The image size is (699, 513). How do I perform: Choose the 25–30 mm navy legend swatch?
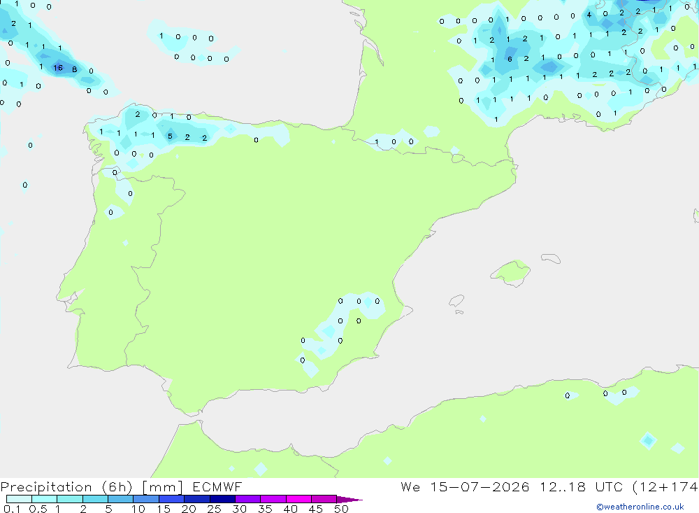pos(222,499)
